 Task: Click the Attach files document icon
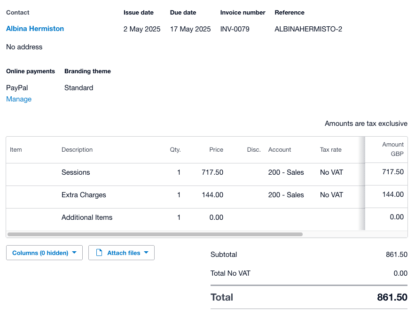pyautogui.click(x=99, y=252)
